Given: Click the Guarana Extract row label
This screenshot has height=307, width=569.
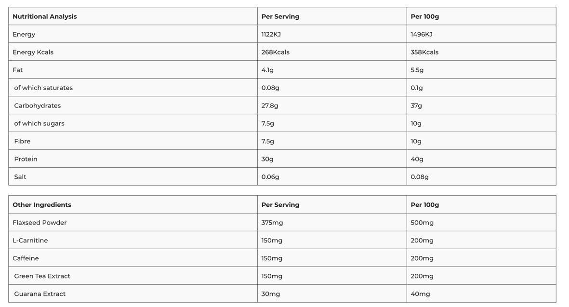Looking at the screenshot, I should [40, 294].
